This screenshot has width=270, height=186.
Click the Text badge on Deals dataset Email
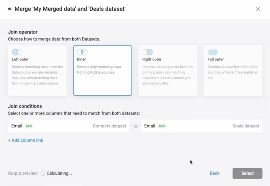(161, 126)
